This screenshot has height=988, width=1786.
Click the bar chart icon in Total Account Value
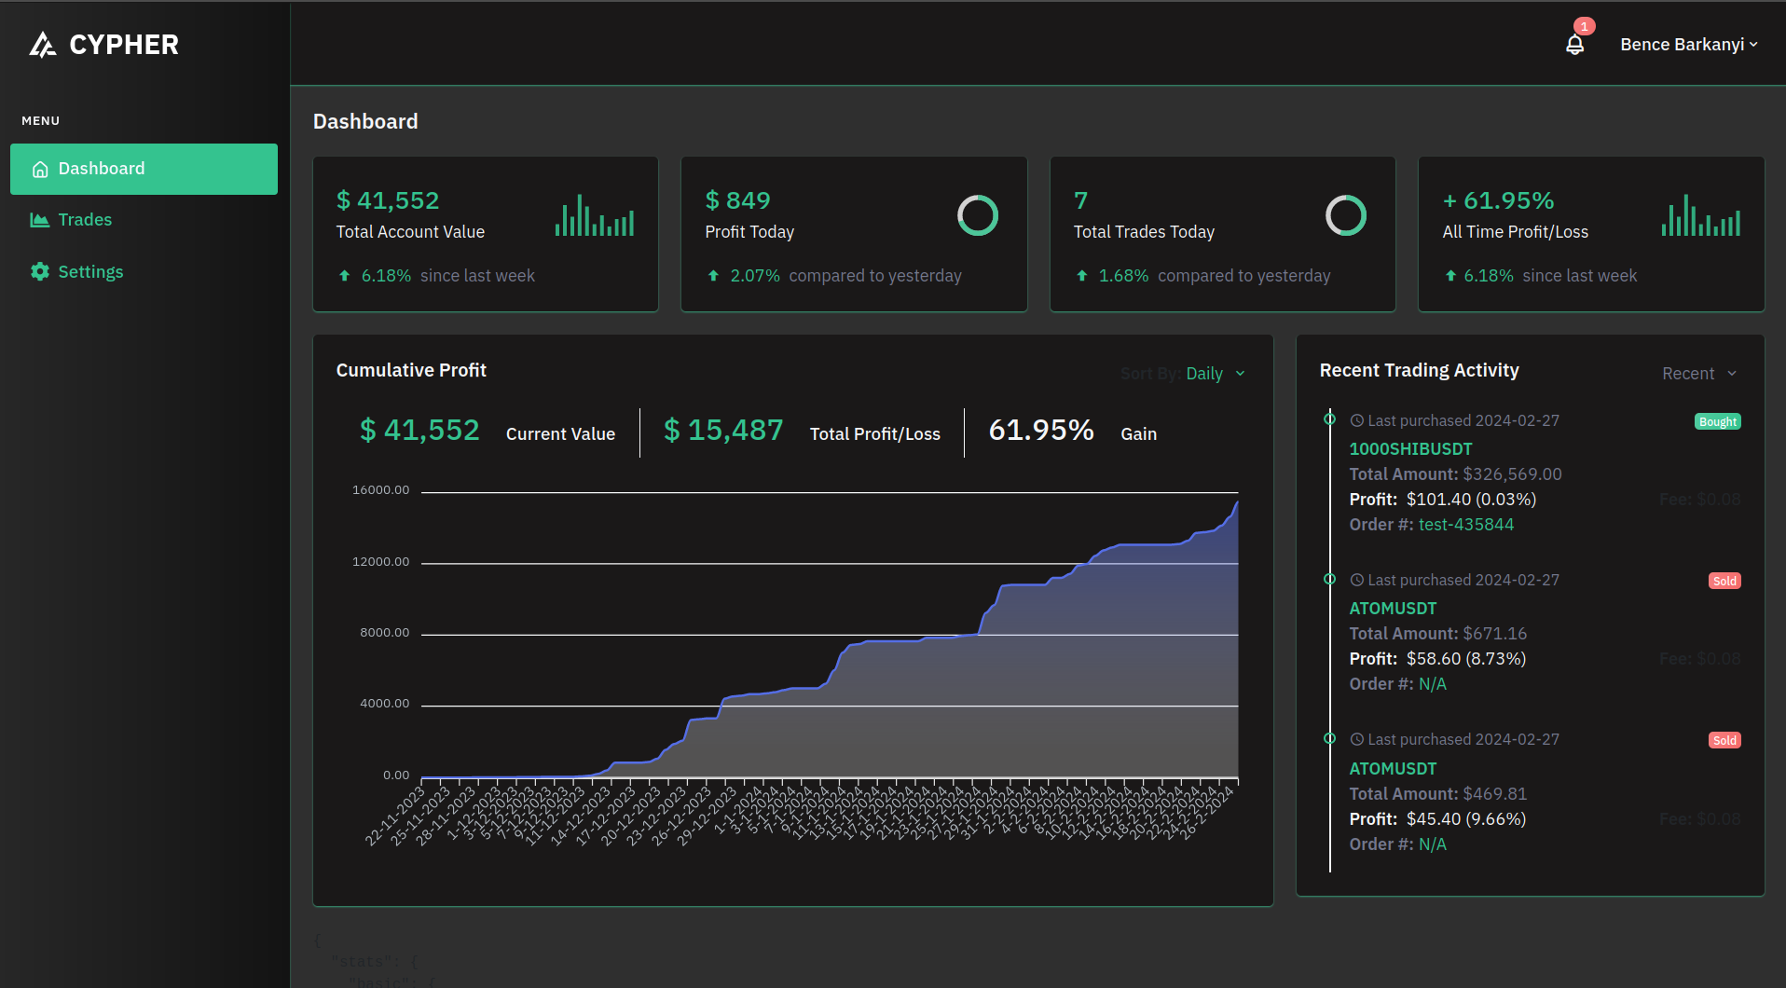[595, 216]
